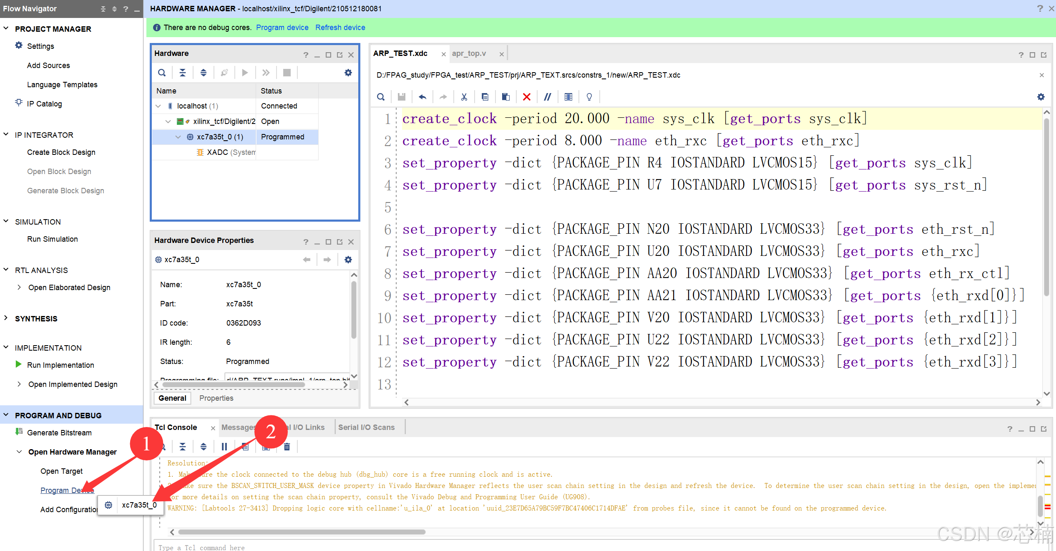The width and height of the screenshot is (1056, 551).
Task: Open Hardware panel settings gear icon
Action: [348, 72]
